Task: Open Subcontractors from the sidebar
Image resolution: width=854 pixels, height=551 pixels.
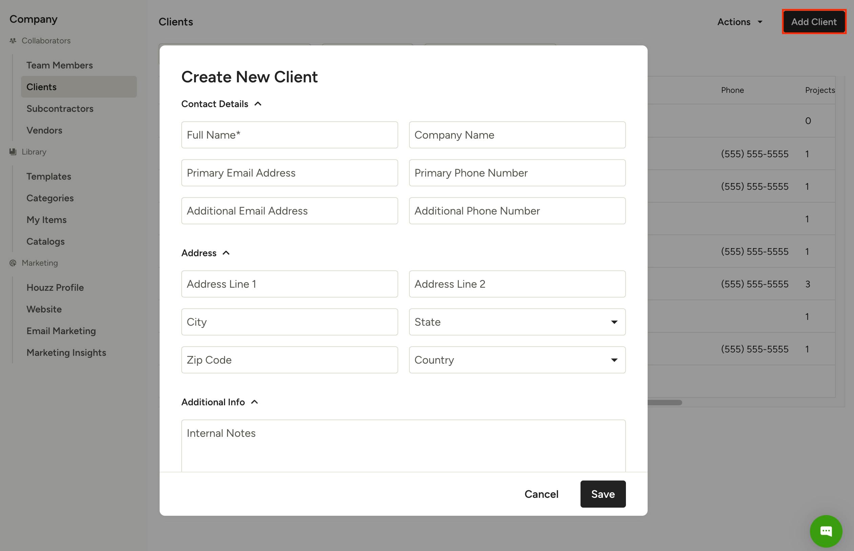Action: point(60,108)
